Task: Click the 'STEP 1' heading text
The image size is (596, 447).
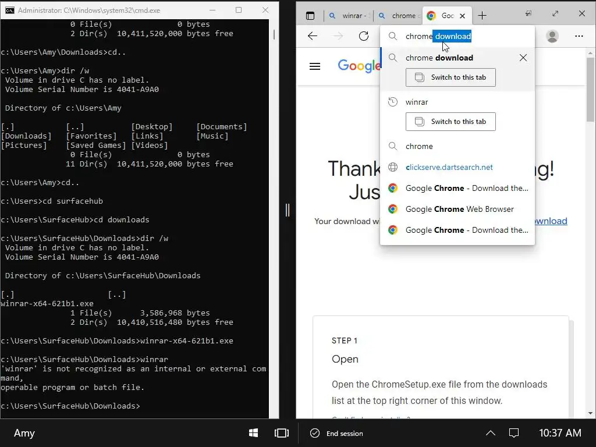Action: [x=345, y=340]
